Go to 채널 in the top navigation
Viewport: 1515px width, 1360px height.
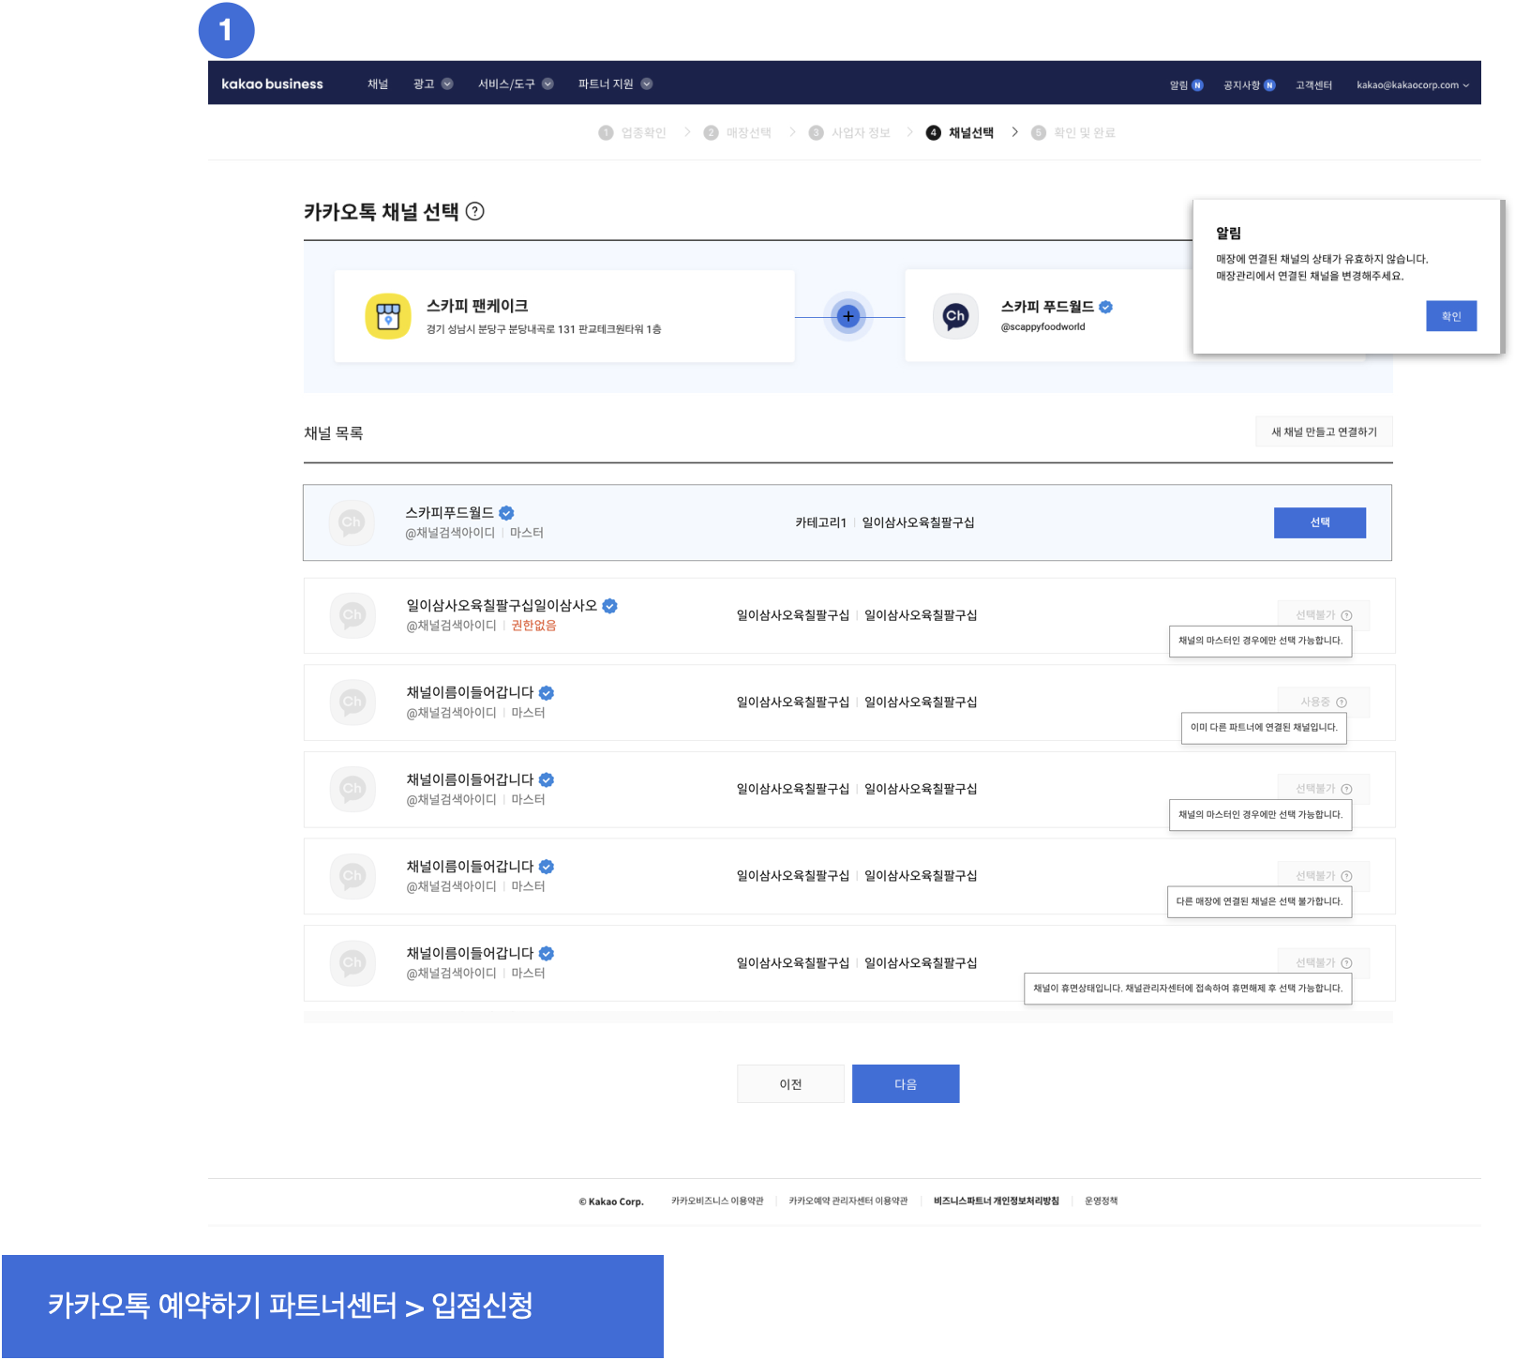(378, 84)
